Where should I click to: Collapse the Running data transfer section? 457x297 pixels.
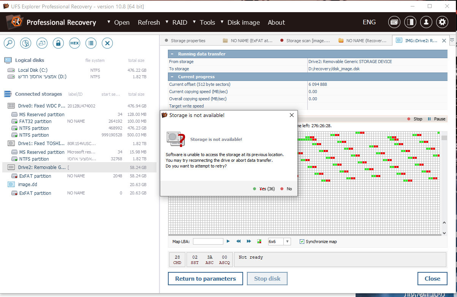pos(172,54)
